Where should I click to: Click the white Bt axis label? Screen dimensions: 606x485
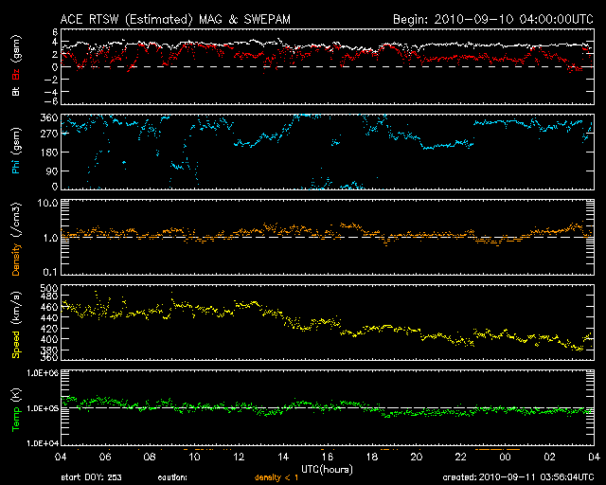tap(16, 91)
